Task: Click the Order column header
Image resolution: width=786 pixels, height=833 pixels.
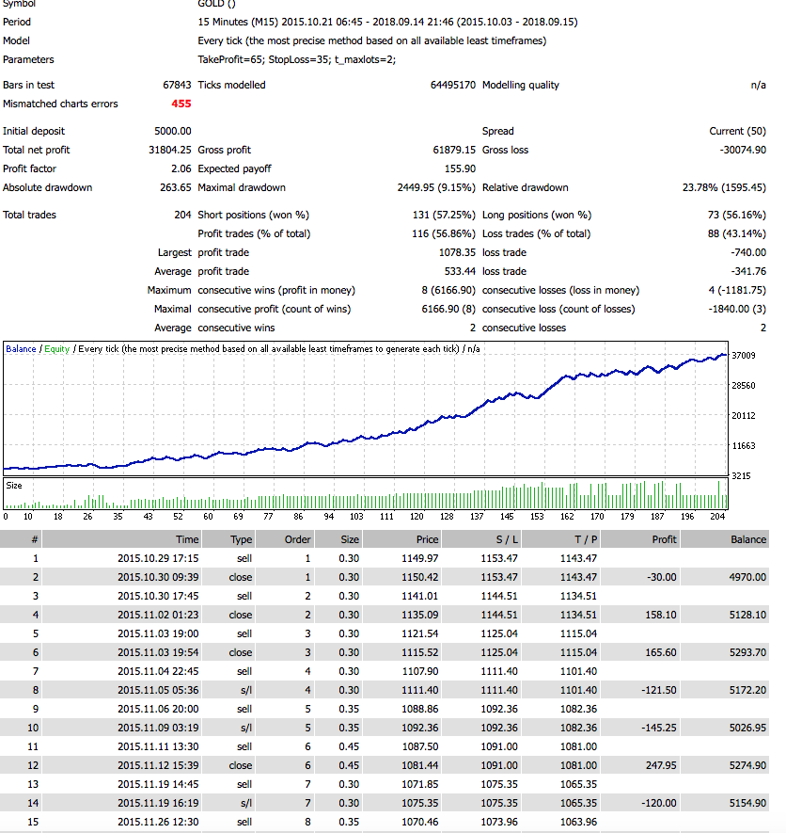Action: (x=283, y=539)
